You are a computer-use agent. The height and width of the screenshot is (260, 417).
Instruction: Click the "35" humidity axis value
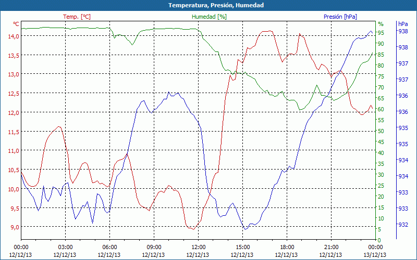[x=381, y=164]
